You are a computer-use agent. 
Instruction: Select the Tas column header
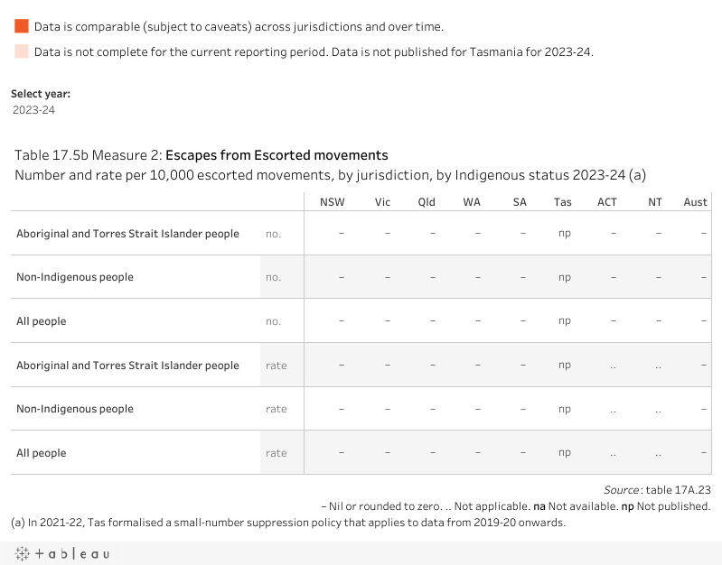[x=563, y=202]
